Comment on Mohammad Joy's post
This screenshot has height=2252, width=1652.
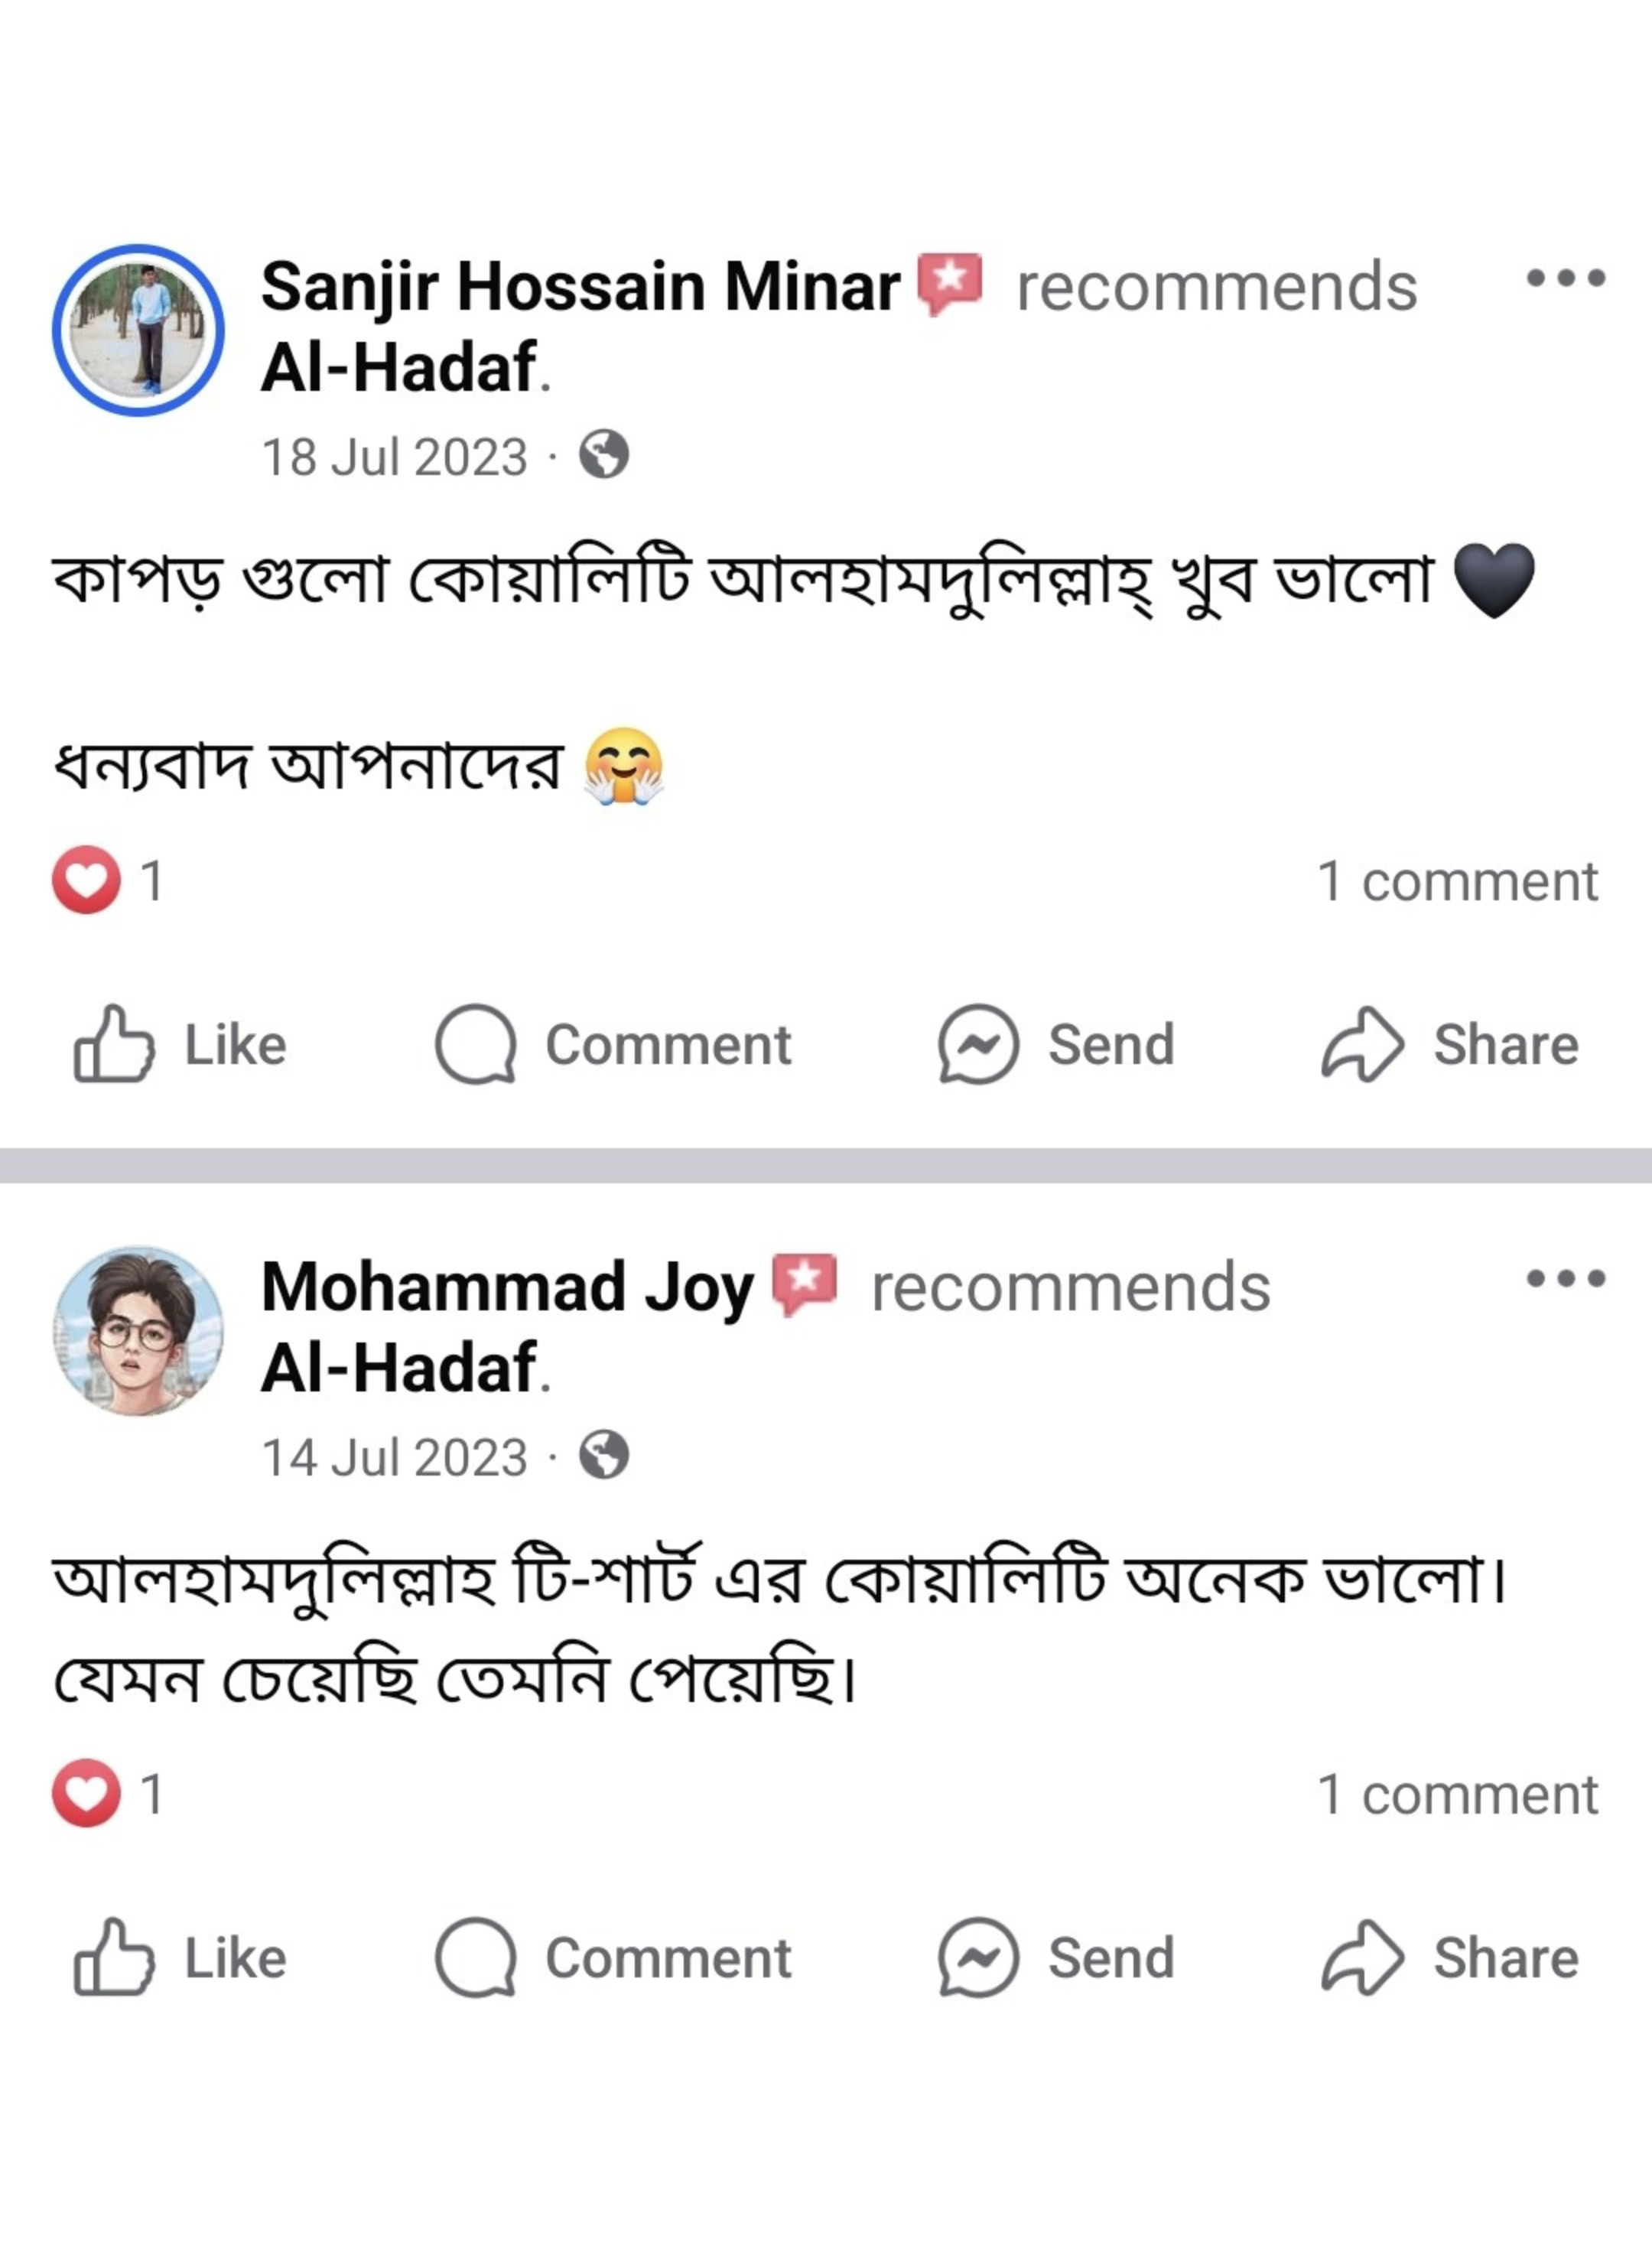click(x=613, y=1957)
